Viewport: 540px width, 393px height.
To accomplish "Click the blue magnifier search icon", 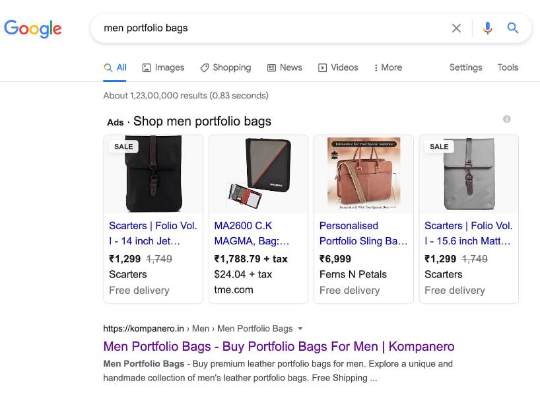I will click(x=513, y=28).
